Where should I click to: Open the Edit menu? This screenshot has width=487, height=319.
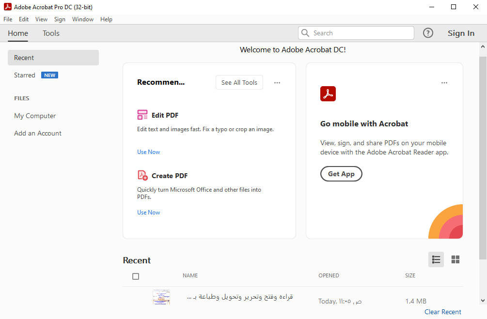click(24, 19)
